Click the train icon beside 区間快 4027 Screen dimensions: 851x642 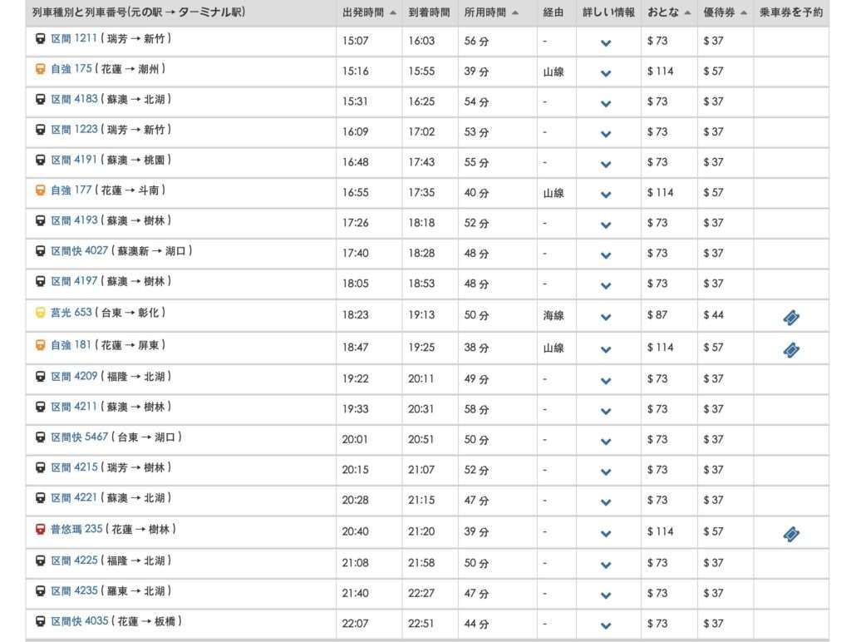[40, 251]
